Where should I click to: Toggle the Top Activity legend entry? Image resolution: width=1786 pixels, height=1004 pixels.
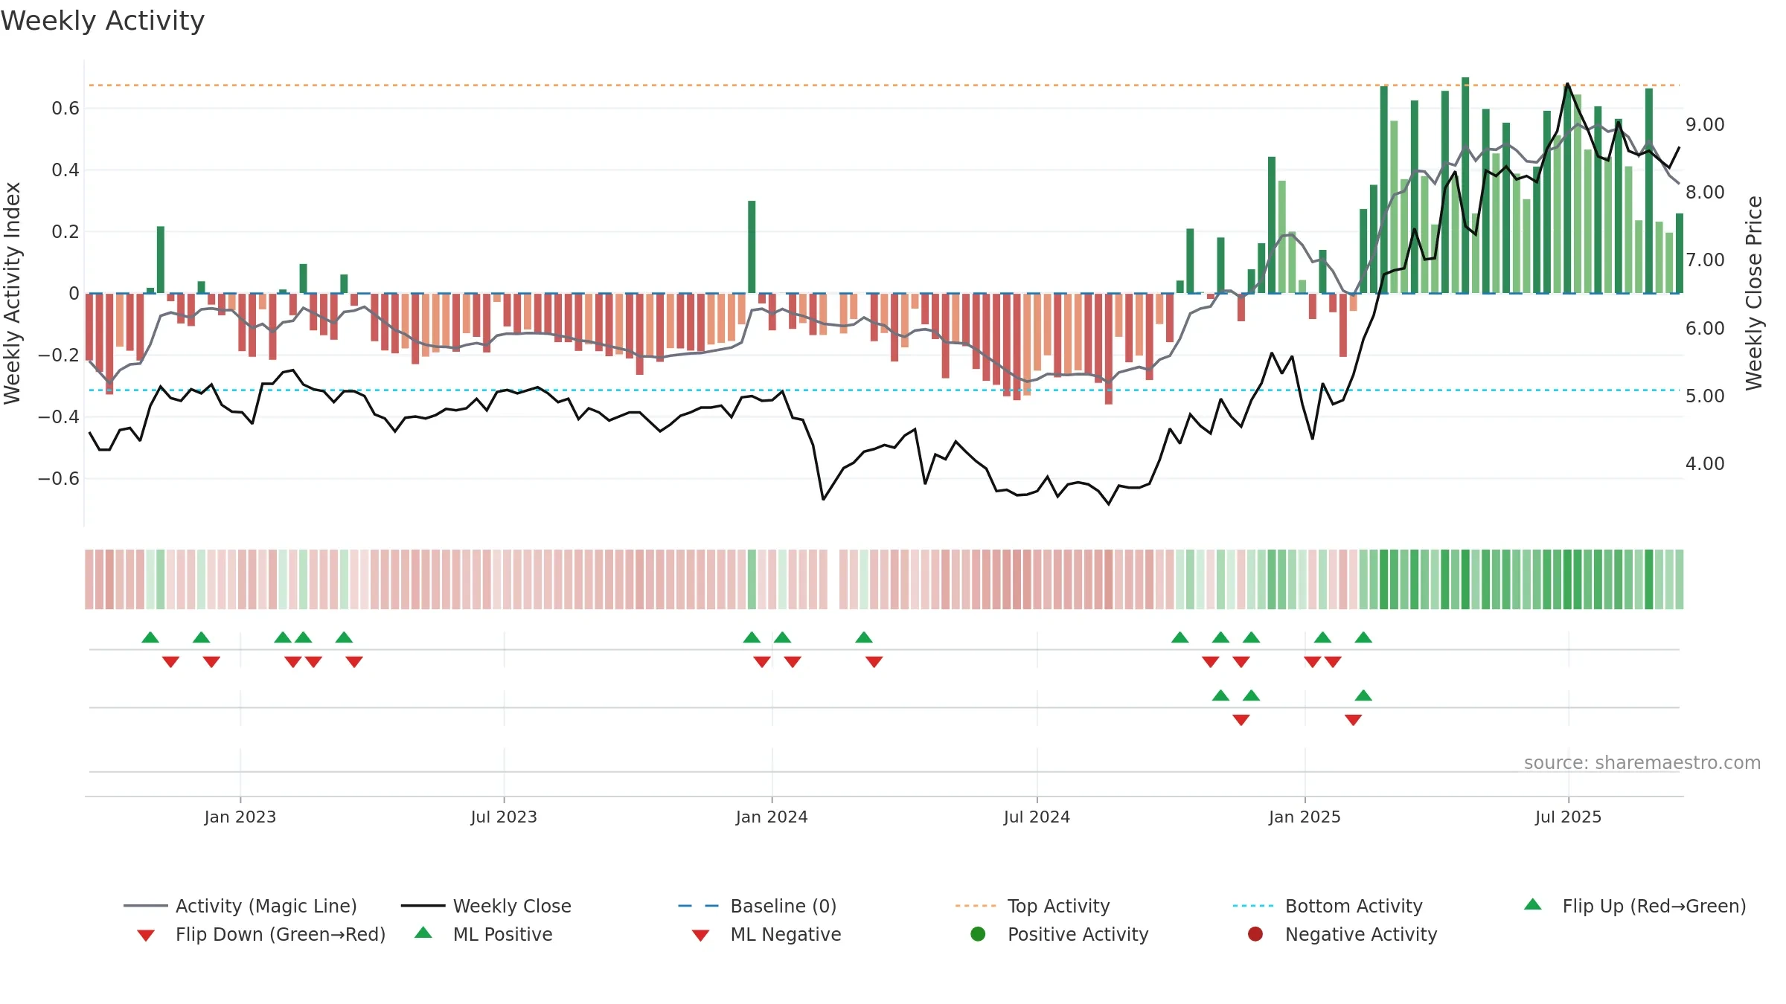[1032, 906]
